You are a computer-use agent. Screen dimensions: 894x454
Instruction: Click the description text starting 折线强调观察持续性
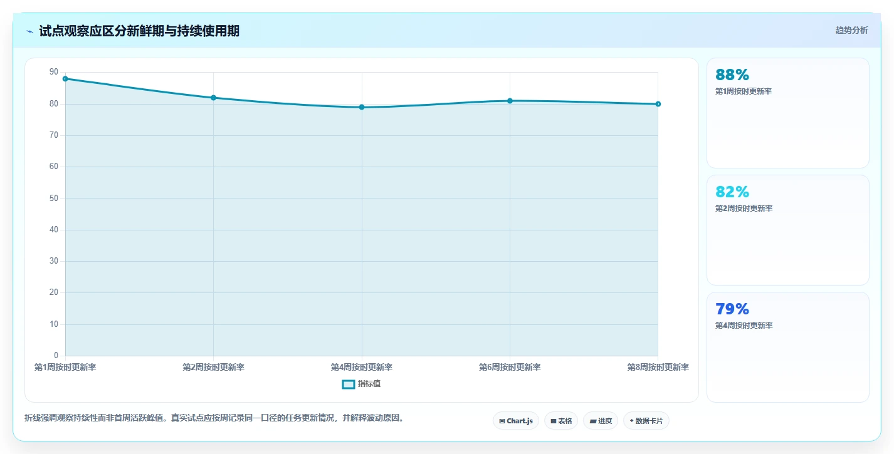click(x=214, y=418)
